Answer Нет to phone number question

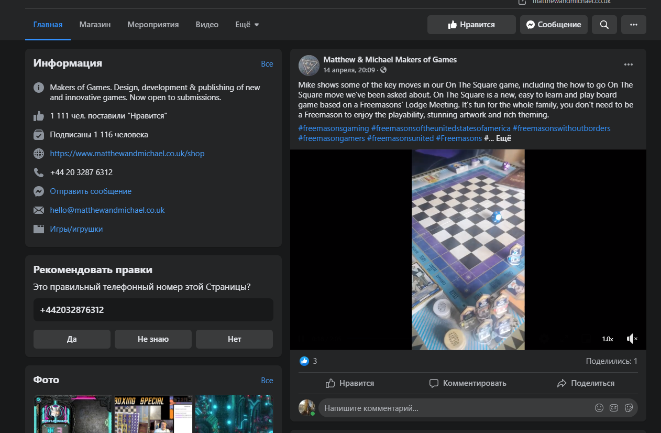click(x=234, y=339)
